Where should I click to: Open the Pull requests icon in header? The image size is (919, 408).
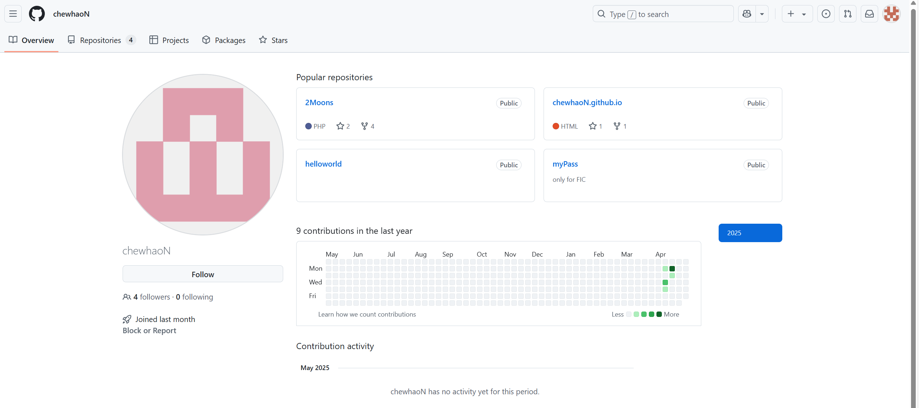point(848,14)
